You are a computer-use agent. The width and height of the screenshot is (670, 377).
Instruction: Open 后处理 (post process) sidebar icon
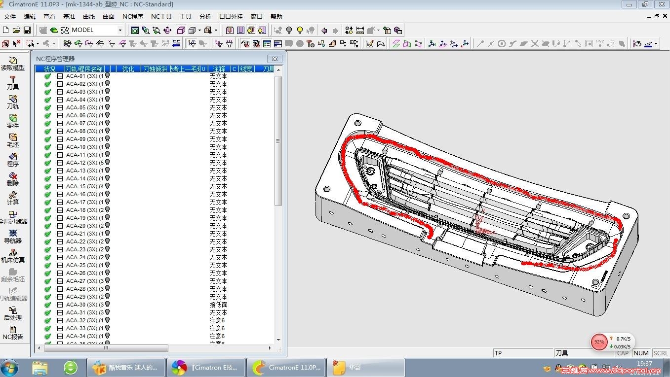click(13, 310)
